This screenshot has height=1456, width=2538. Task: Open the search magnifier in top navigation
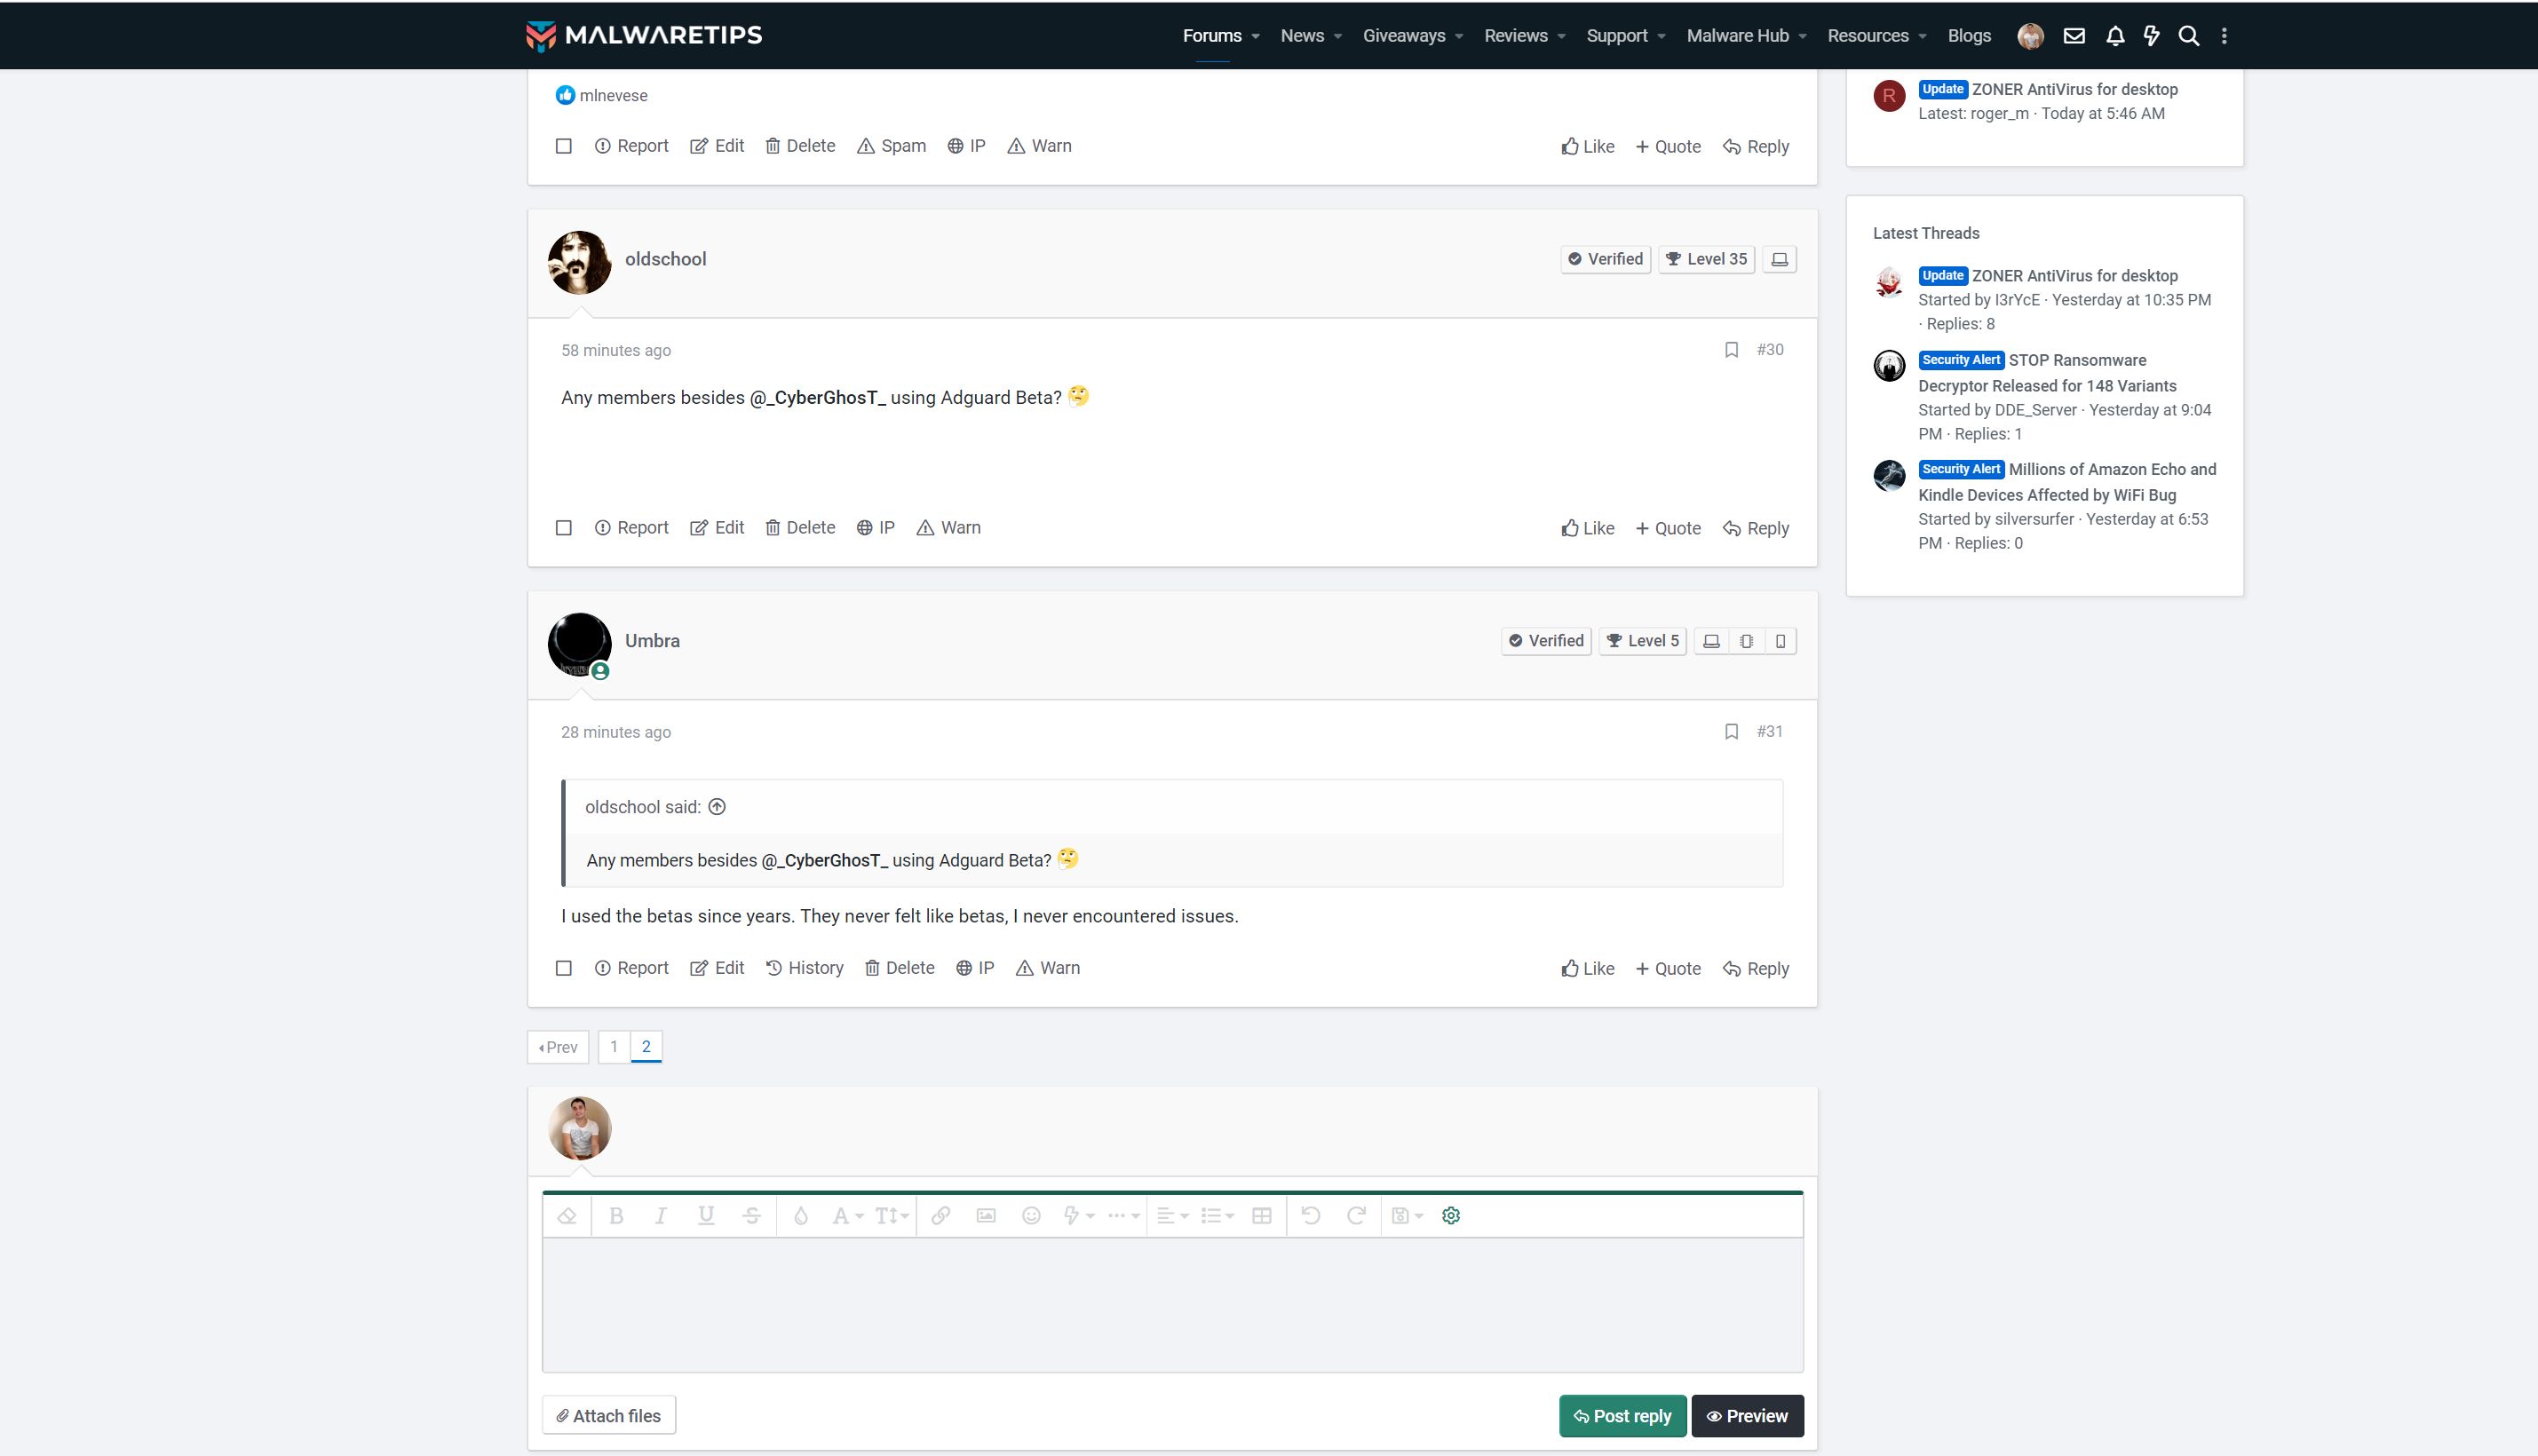click(x=2188, y=36)
